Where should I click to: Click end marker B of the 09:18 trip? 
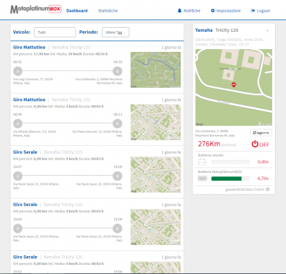117,71
